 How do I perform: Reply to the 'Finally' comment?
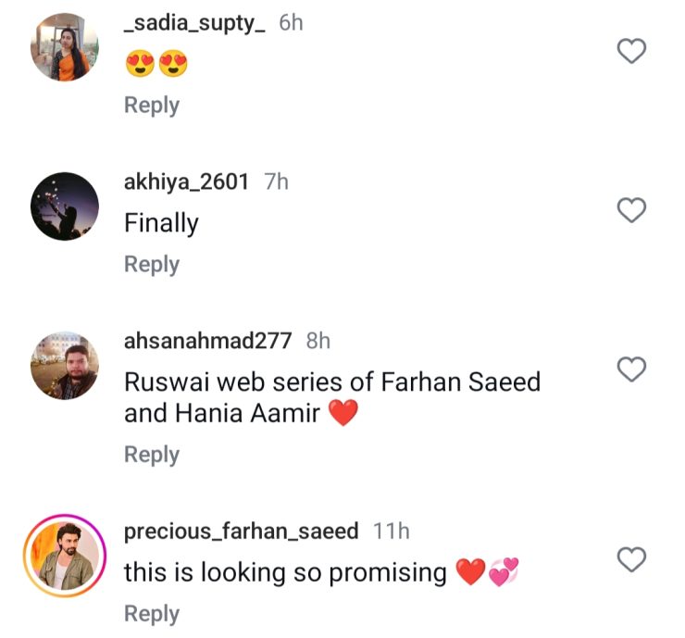click(152, 265)
